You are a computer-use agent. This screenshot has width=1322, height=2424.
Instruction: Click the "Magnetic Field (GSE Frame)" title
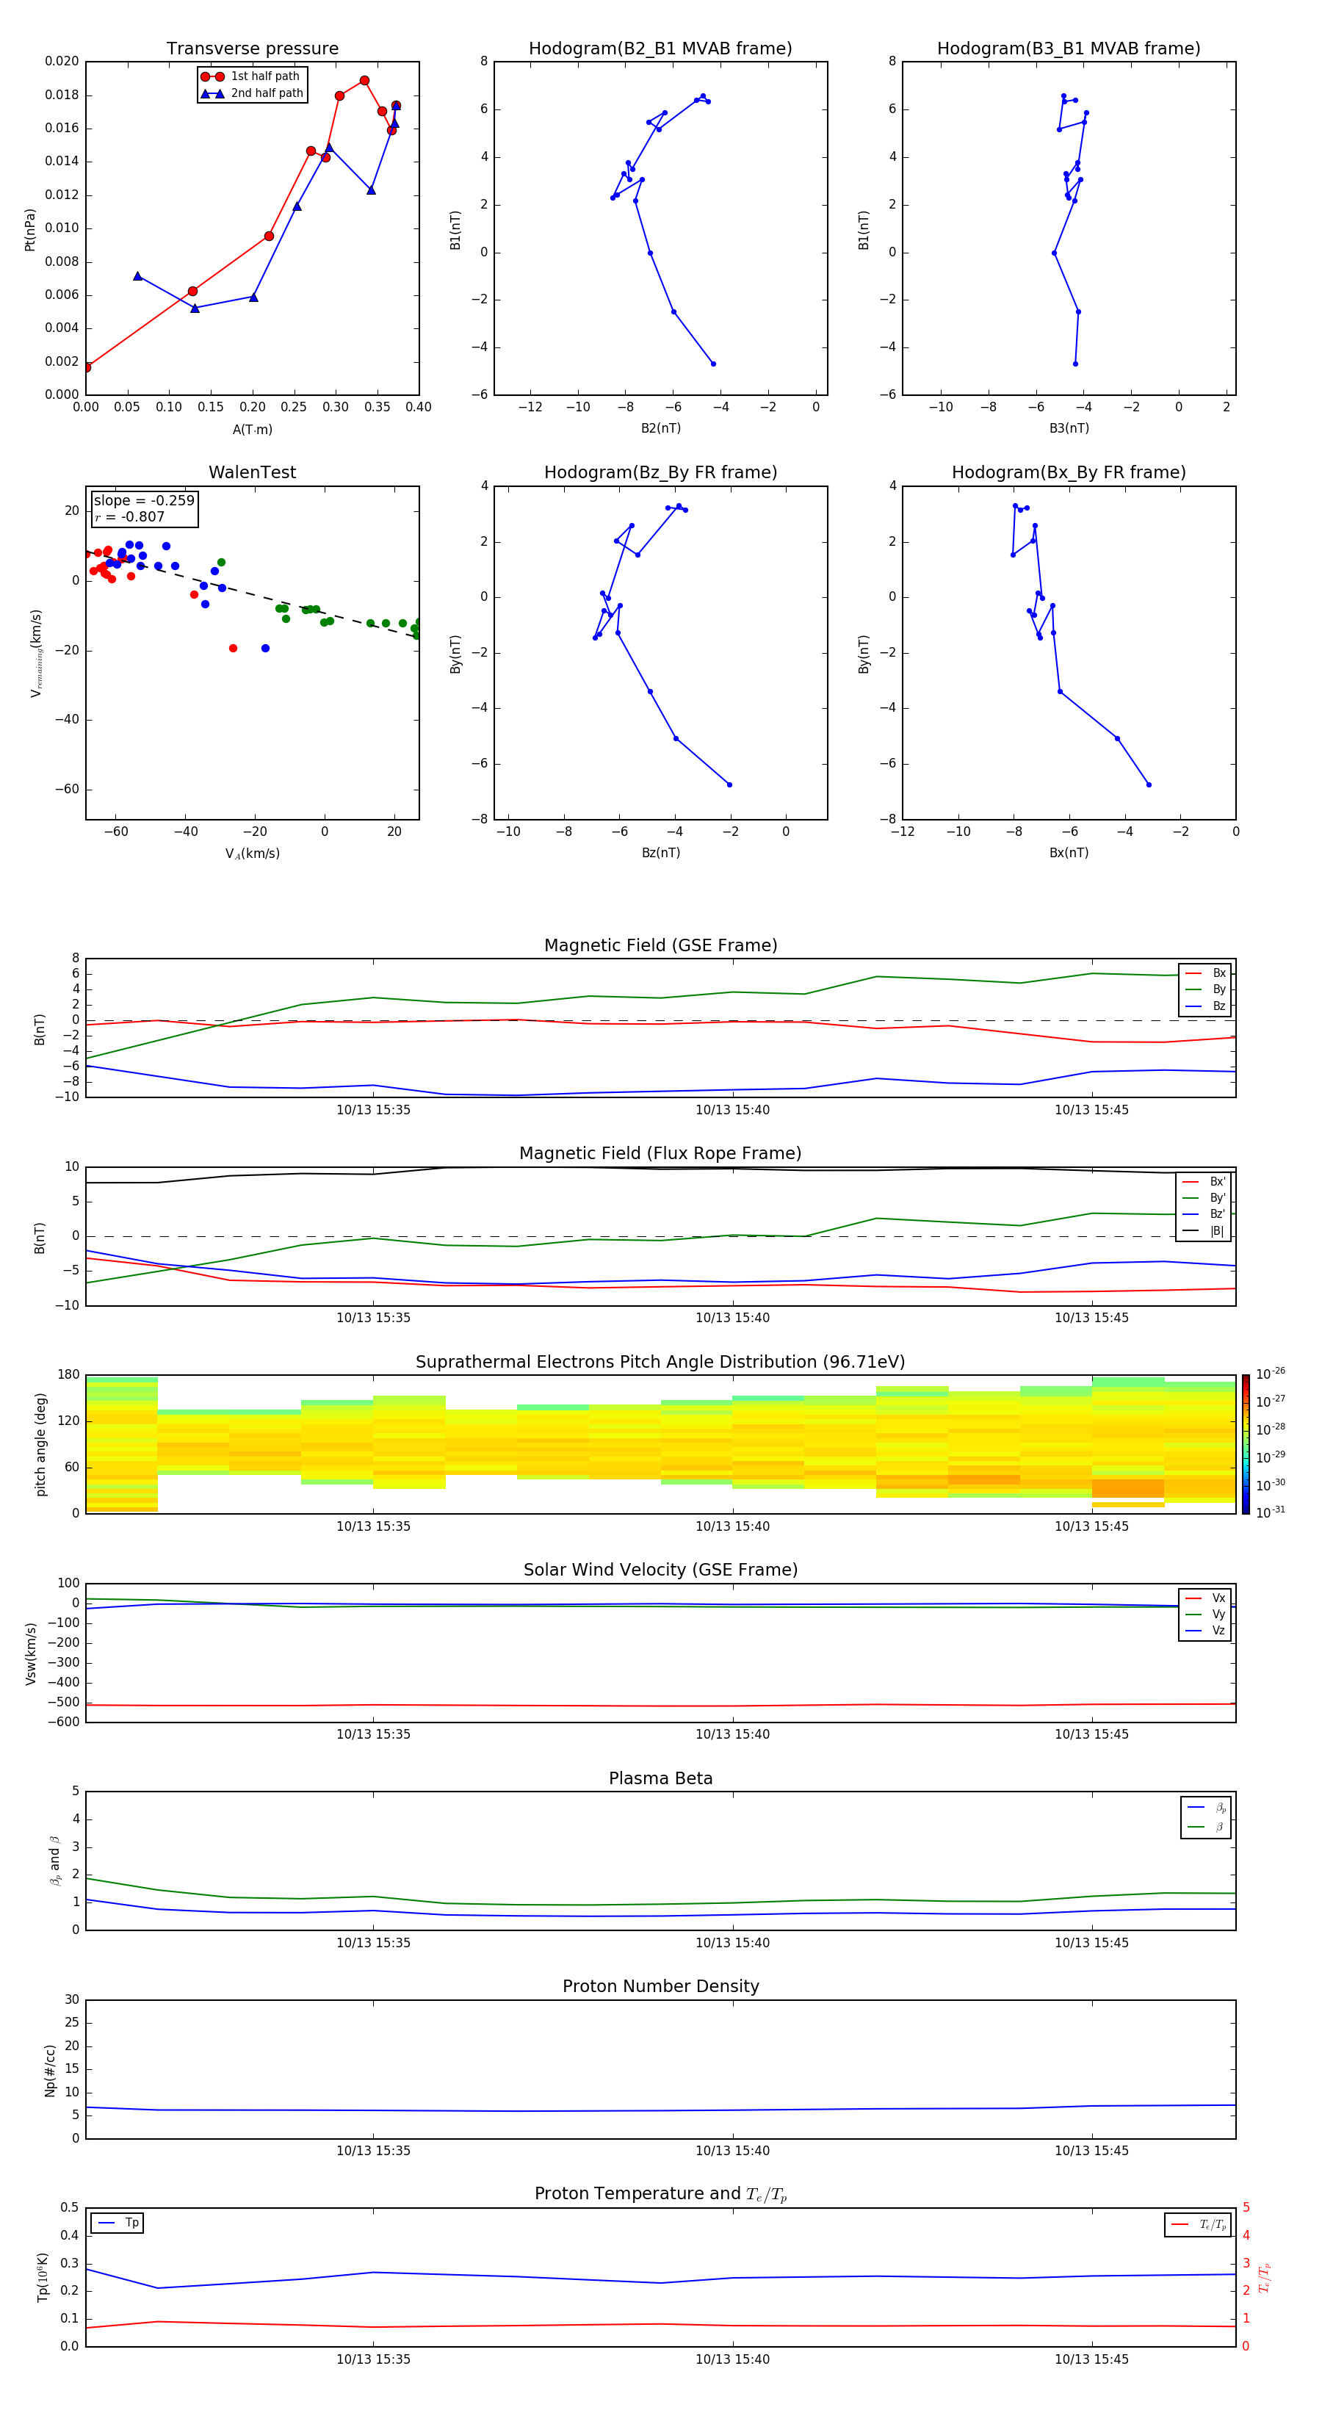pos(660,945)
